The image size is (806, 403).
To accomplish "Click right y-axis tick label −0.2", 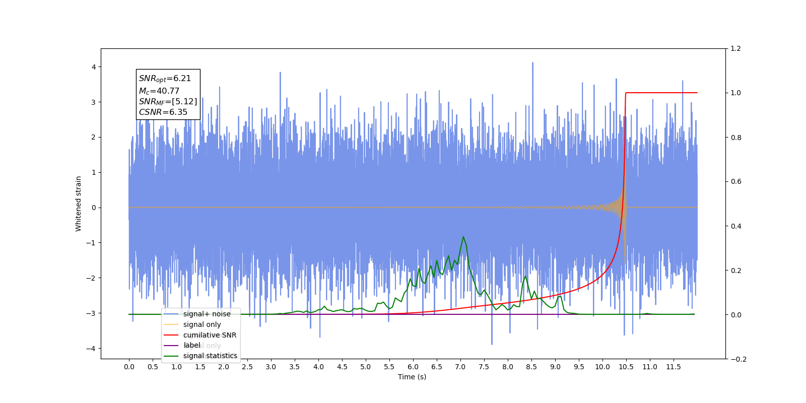I will coord(738,359).
